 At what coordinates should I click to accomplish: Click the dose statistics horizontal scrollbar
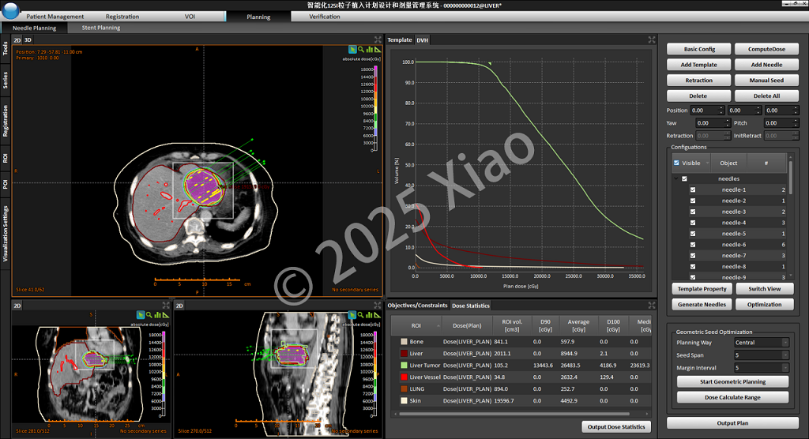pos(514,414)
